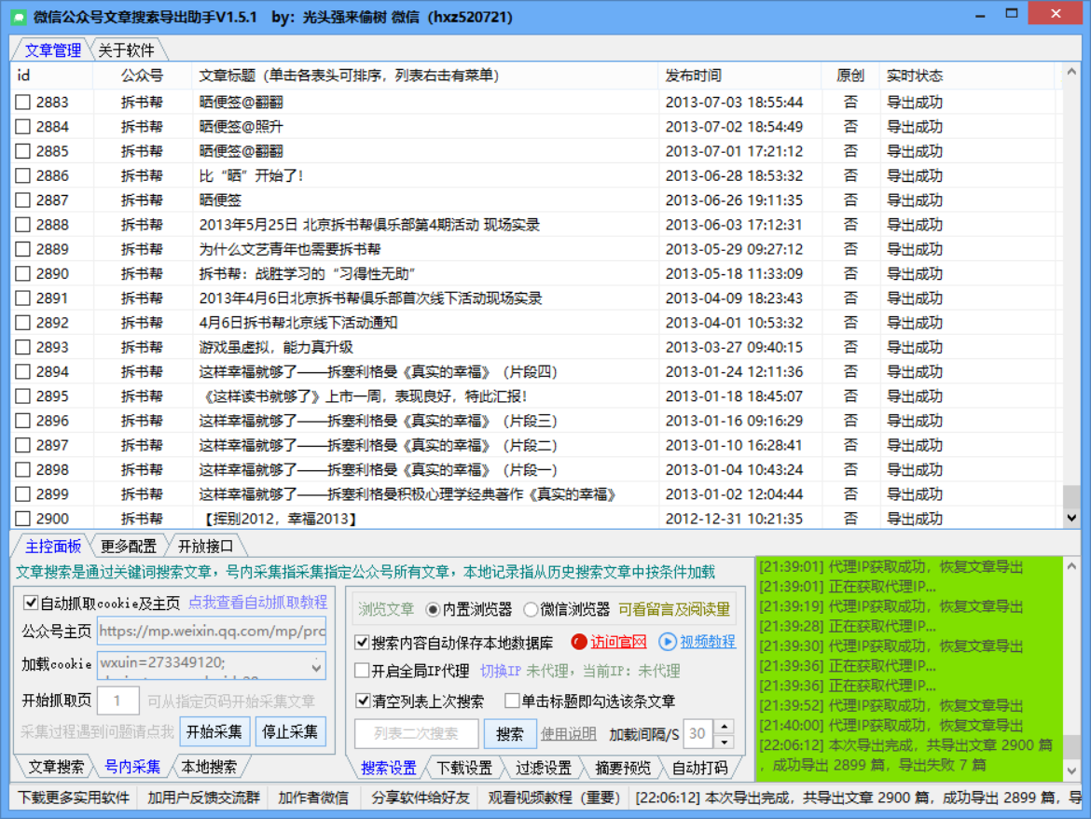Tick the checkbox for row 2900
This screenshot has height=819, width=1091.
coord(23,519)
